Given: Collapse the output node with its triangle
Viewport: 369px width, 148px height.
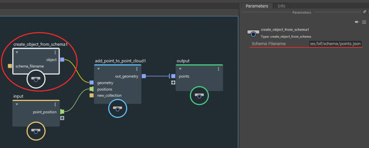Looking at the screenshot, I should pyautogui.click(x=180, y=69).
